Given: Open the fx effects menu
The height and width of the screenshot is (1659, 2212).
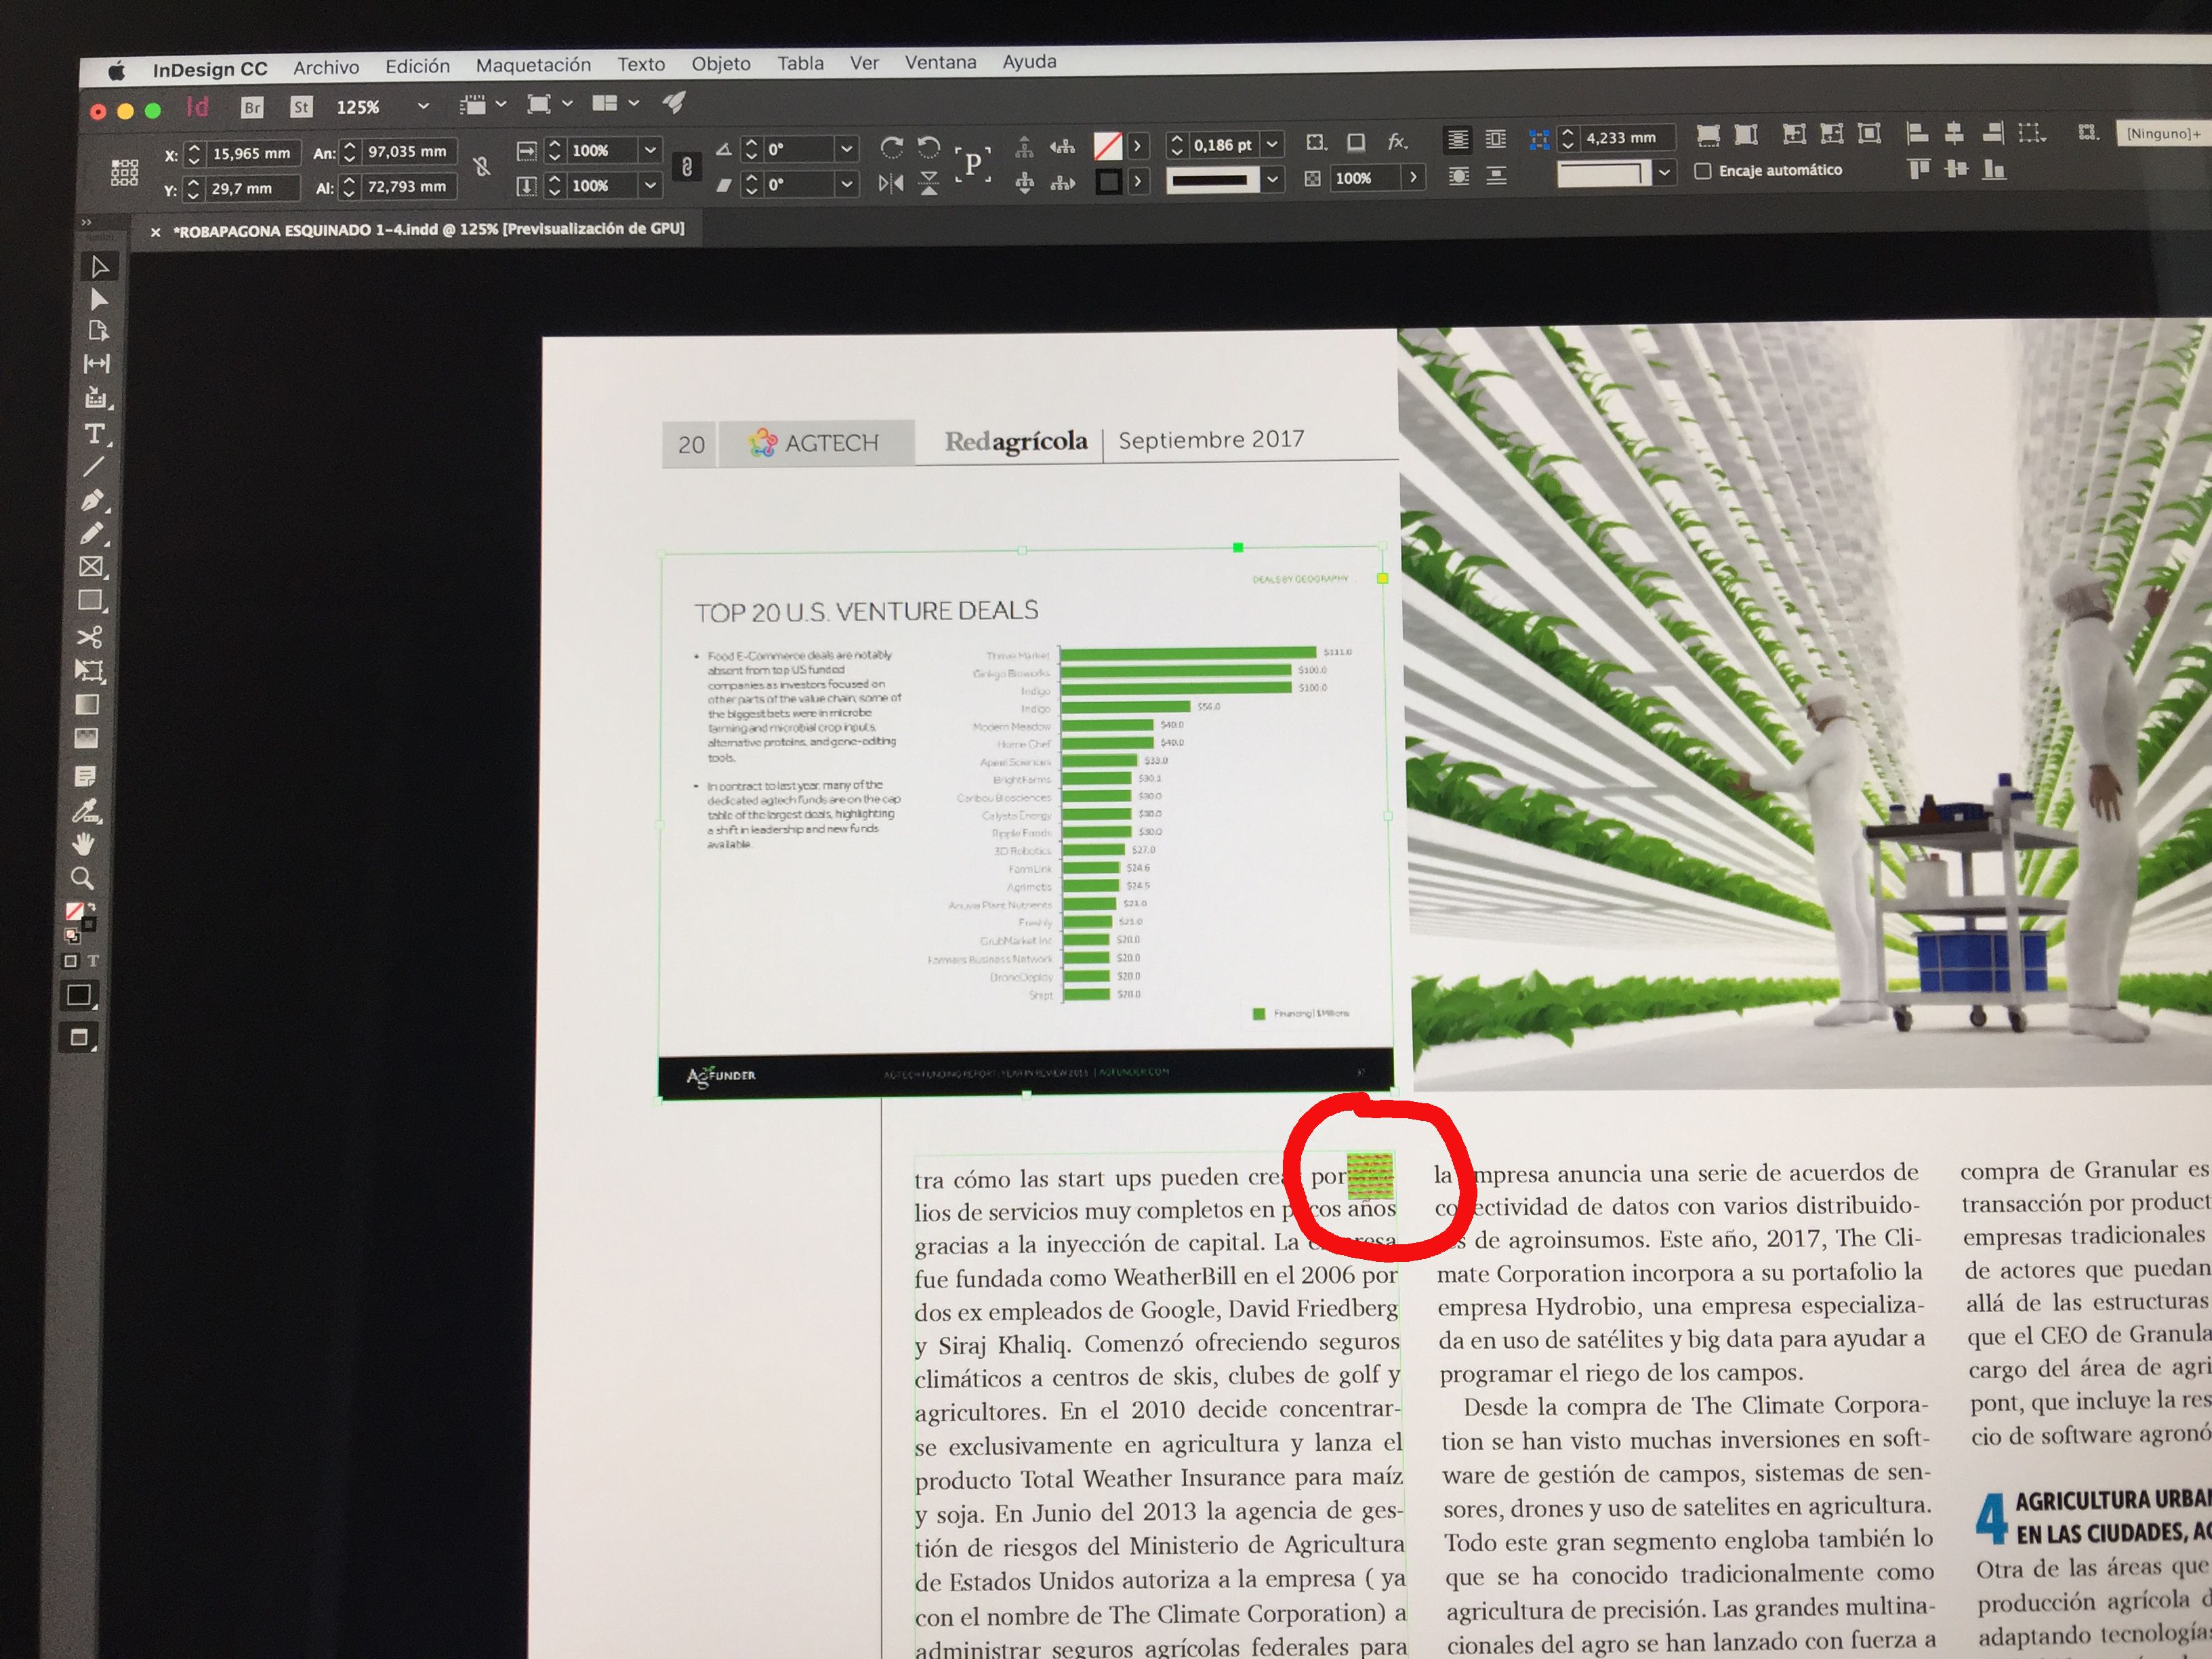Looking at the screenshot, I should [x=1397, y=142].
